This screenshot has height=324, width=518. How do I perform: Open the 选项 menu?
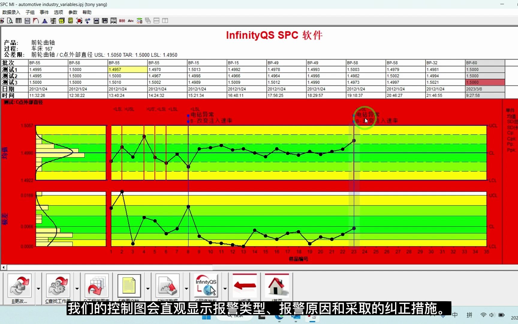pos(58,12)
